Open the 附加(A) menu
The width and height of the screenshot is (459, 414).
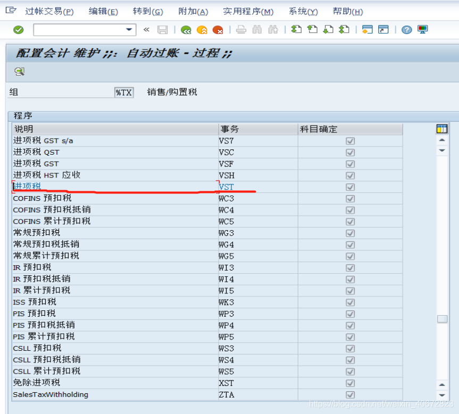tap(193, 11)
